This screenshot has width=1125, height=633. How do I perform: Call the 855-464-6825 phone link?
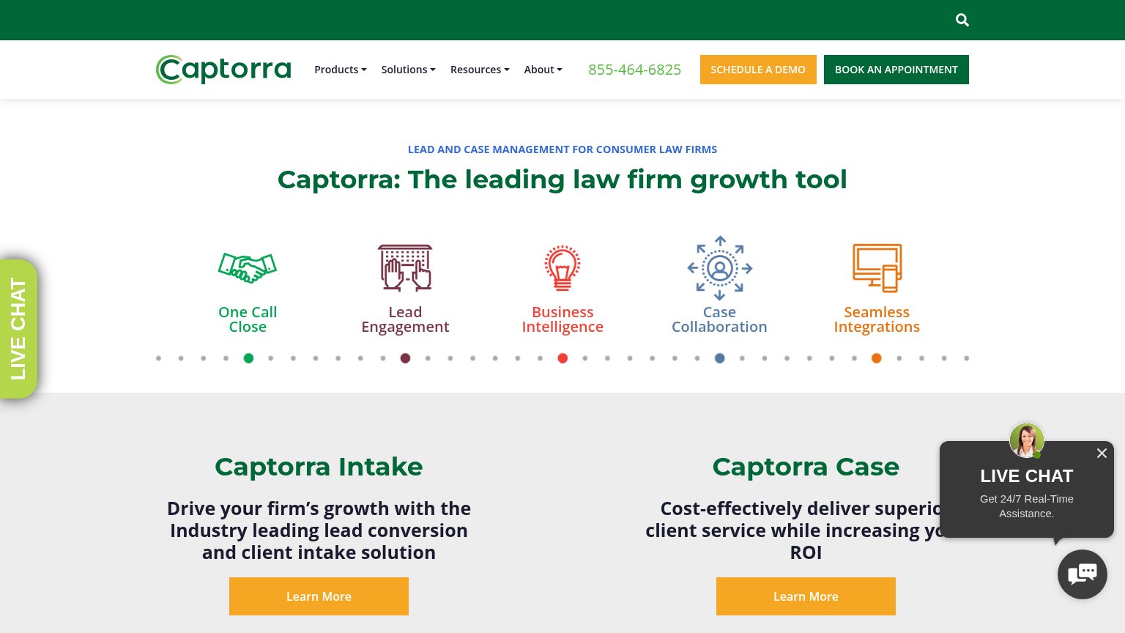click(x=634, y=70)
